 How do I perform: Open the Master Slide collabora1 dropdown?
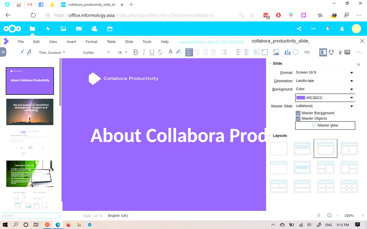325,106
